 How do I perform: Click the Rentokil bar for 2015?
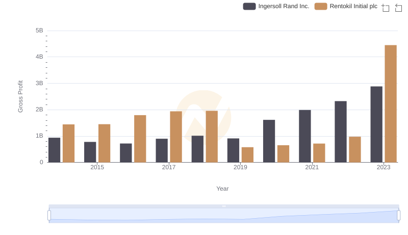coord(105,143)
